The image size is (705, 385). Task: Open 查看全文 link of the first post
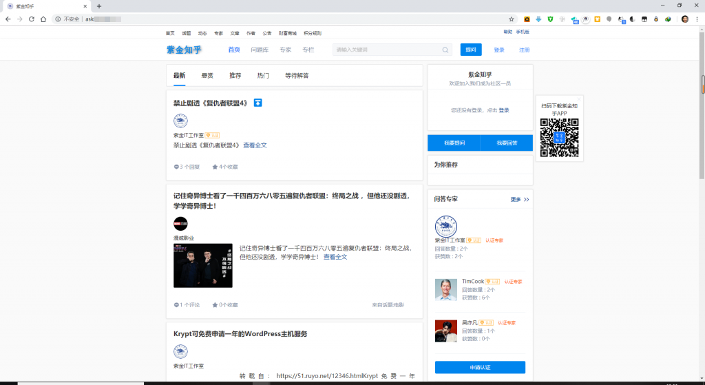click(255, 145)
